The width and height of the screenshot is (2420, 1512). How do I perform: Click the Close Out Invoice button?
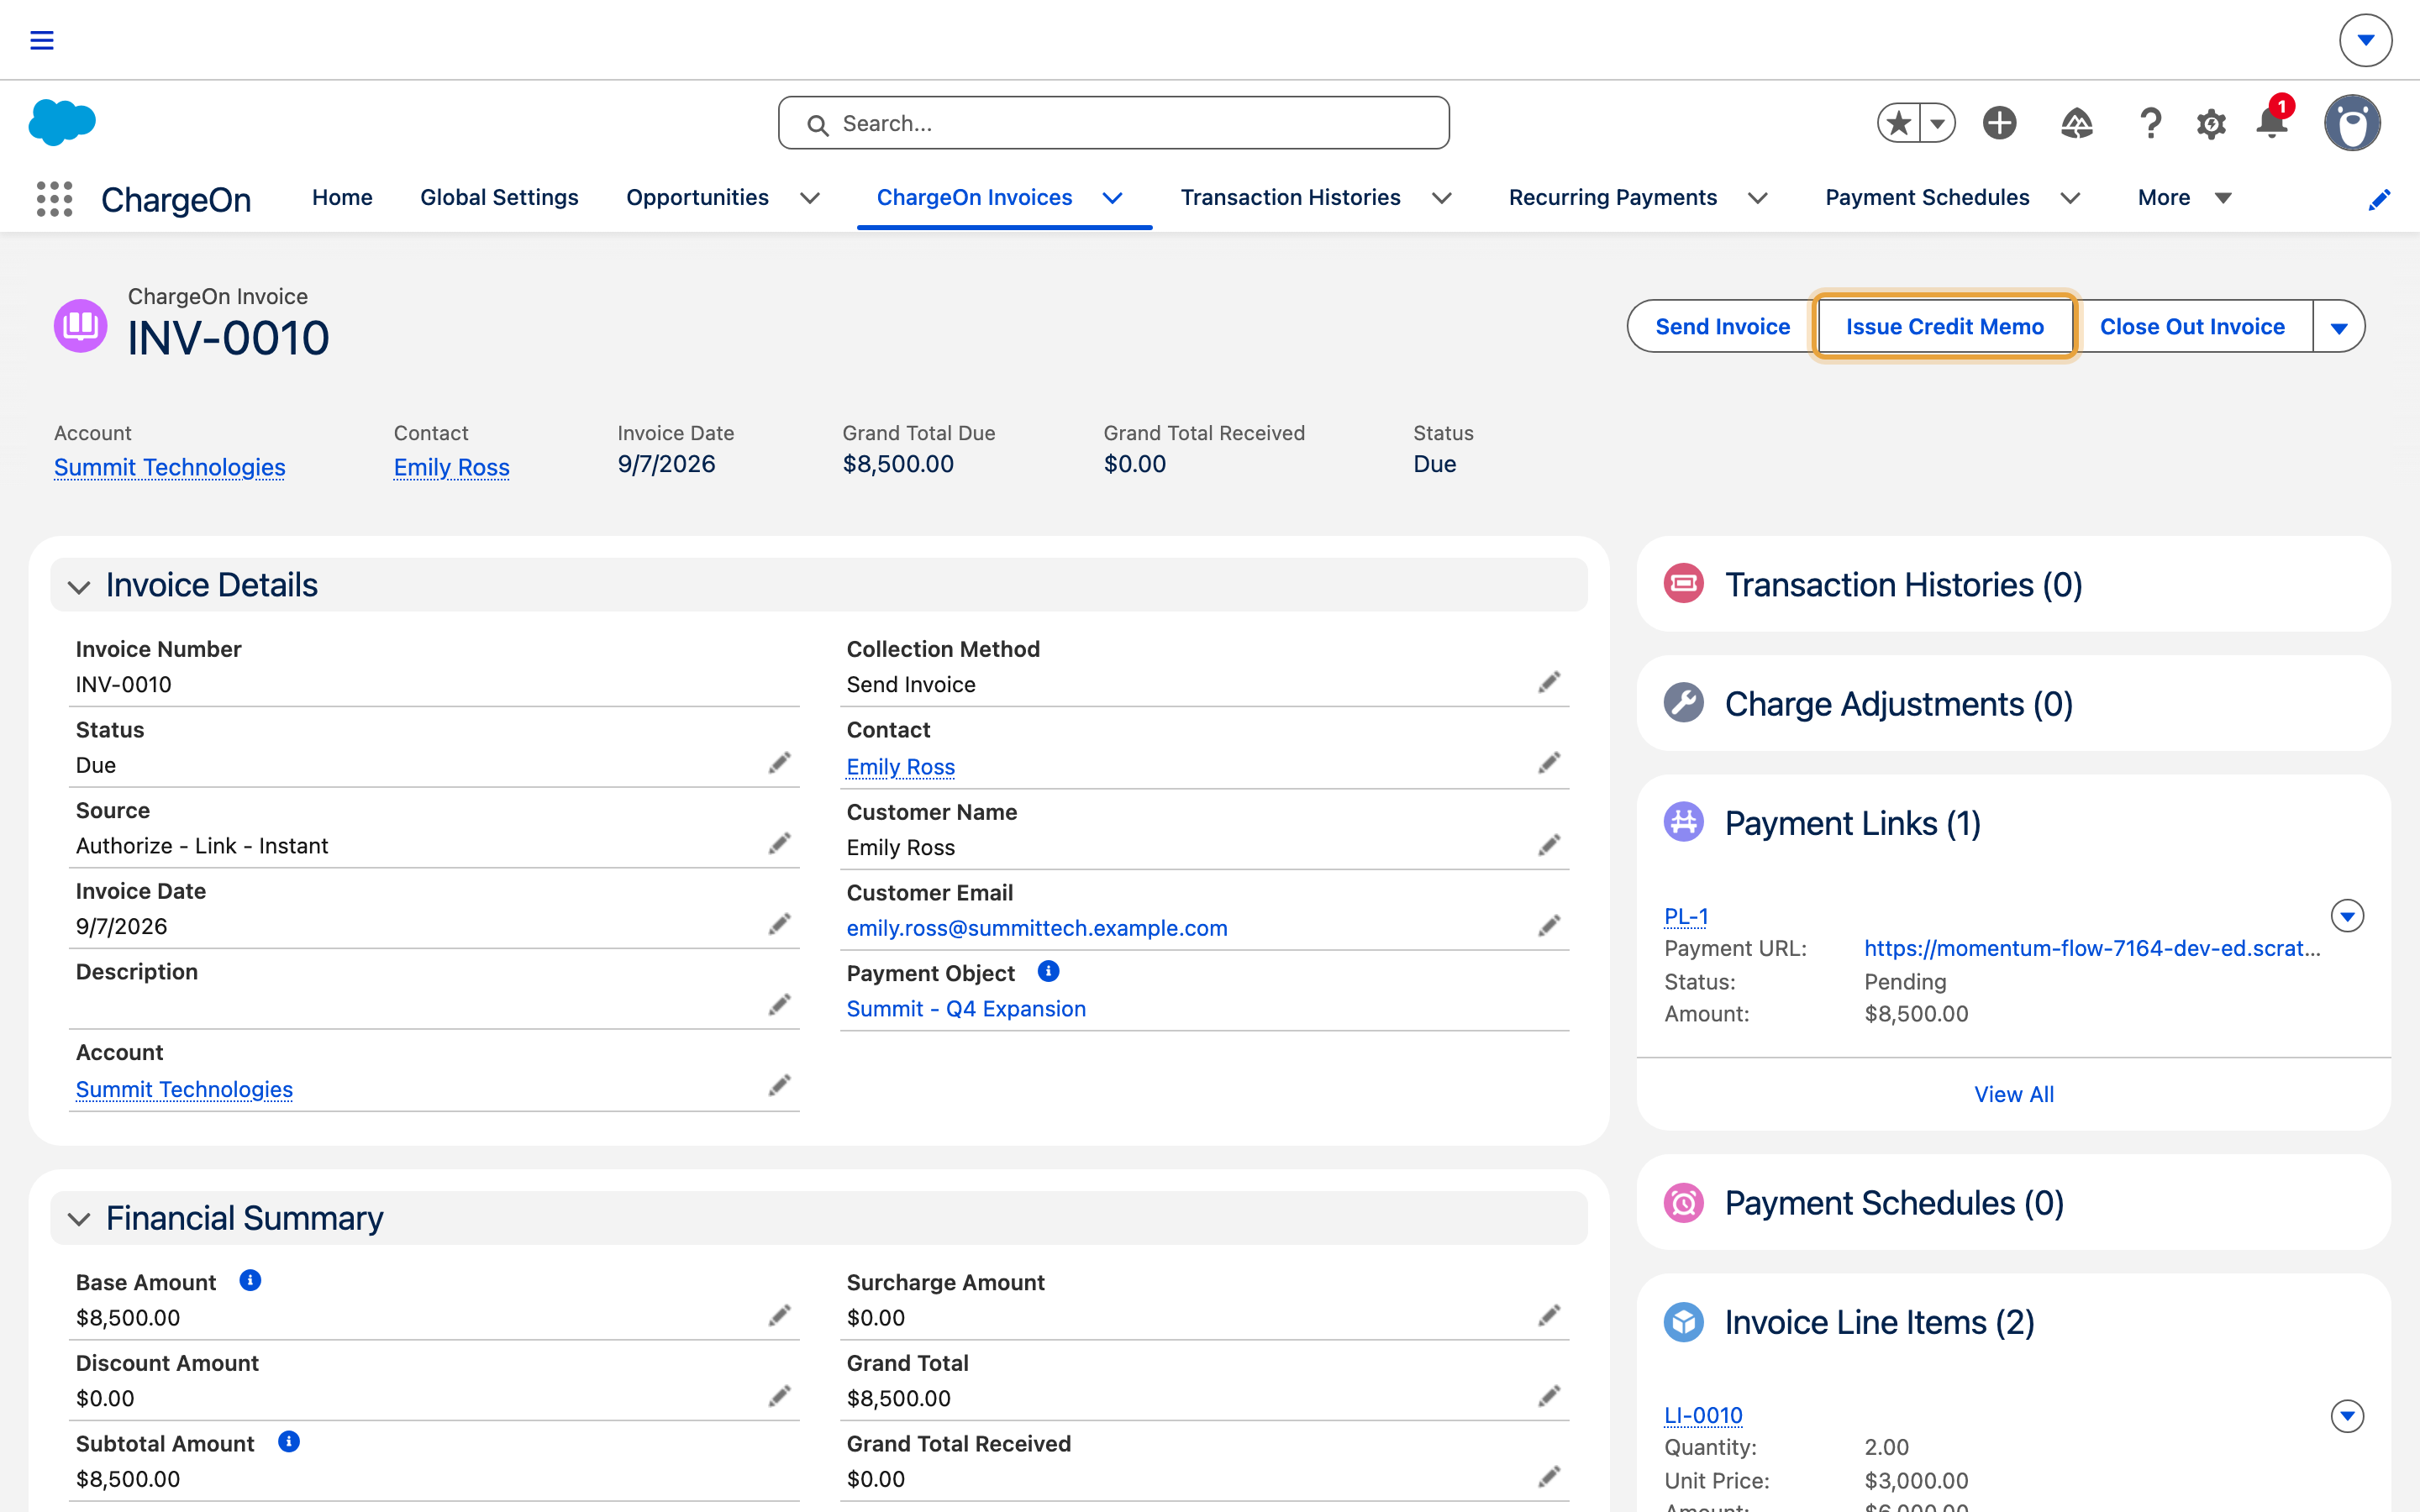tap(2192, 327)
